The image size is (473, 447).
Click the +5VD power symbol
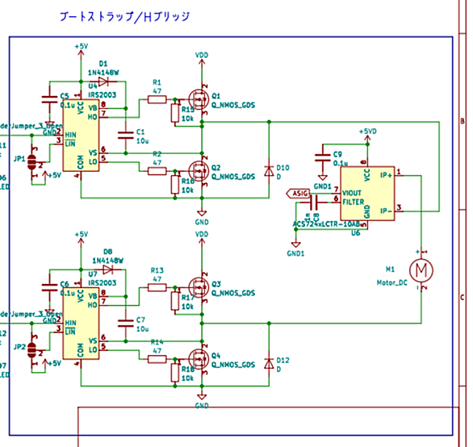point(367,135)
